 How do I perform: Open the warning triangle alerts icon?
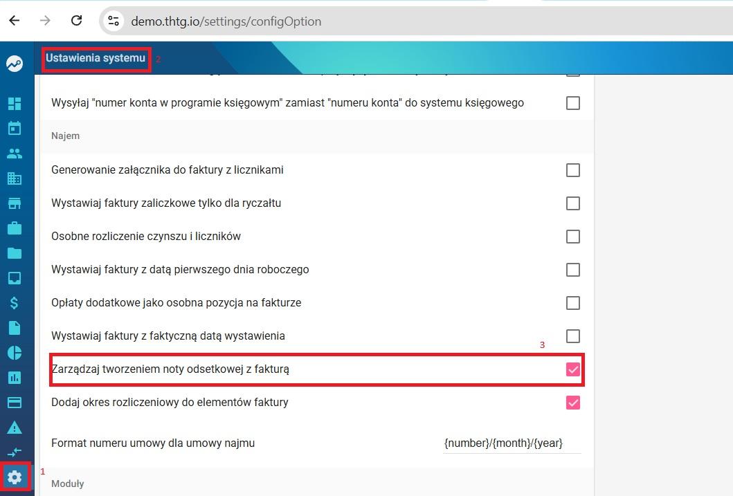point(15,428)
